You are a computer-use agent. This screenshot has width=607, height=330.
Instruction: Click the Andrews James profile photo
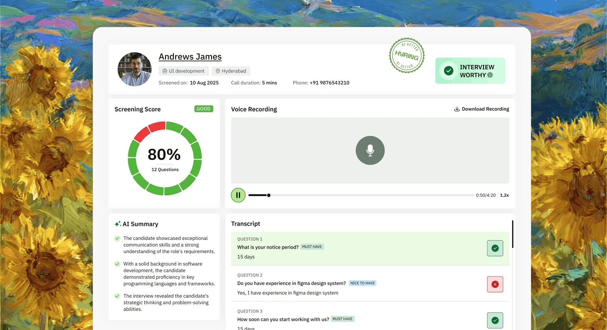coord(135,69)
